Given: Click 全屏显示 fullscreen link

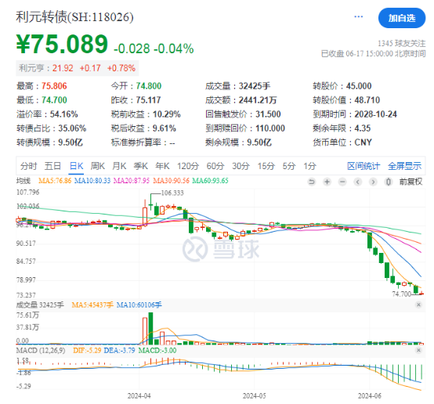Looking at the screenshot, I should click(405, 166).
